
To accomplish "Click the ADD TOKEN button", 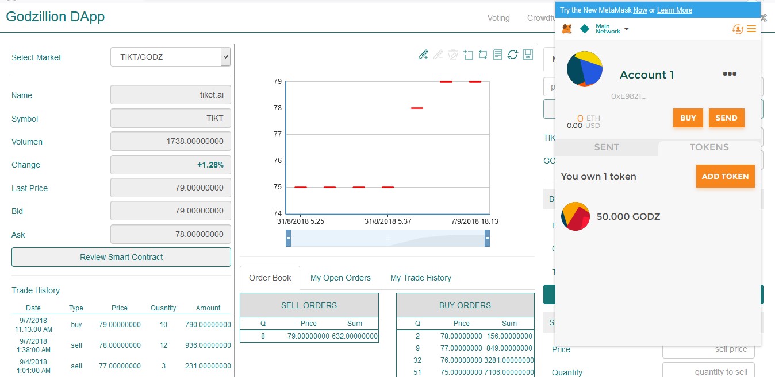I will coord(725,176).
